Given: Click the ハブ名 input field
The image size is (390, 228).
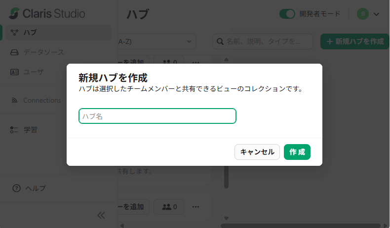Looking at the screenshot, I should (x=157, y=116).
